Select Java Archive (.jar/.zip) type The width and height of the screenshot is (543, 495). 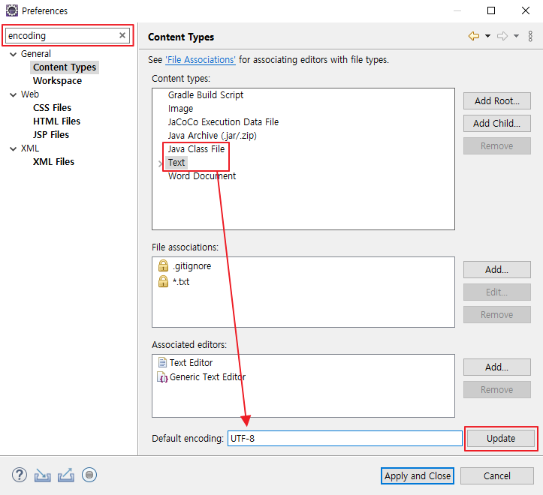pyautogui.click(x=213, y=136)
